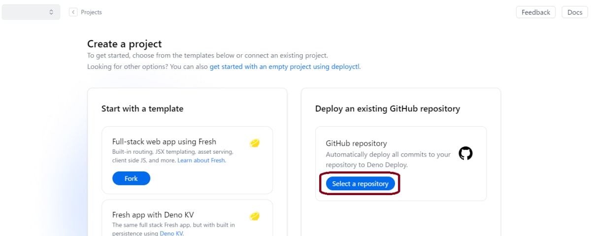Click the lemon icon on Deno KV template
This screenshot has width=591, height=236.
pos(255,216)
